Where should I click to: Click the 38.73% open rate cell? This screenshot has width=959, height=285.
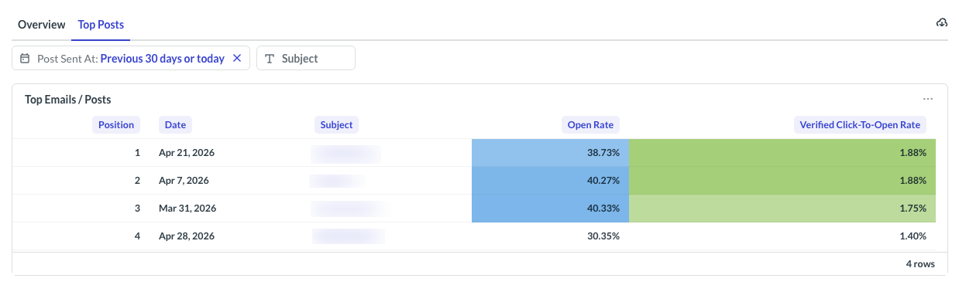550,153
